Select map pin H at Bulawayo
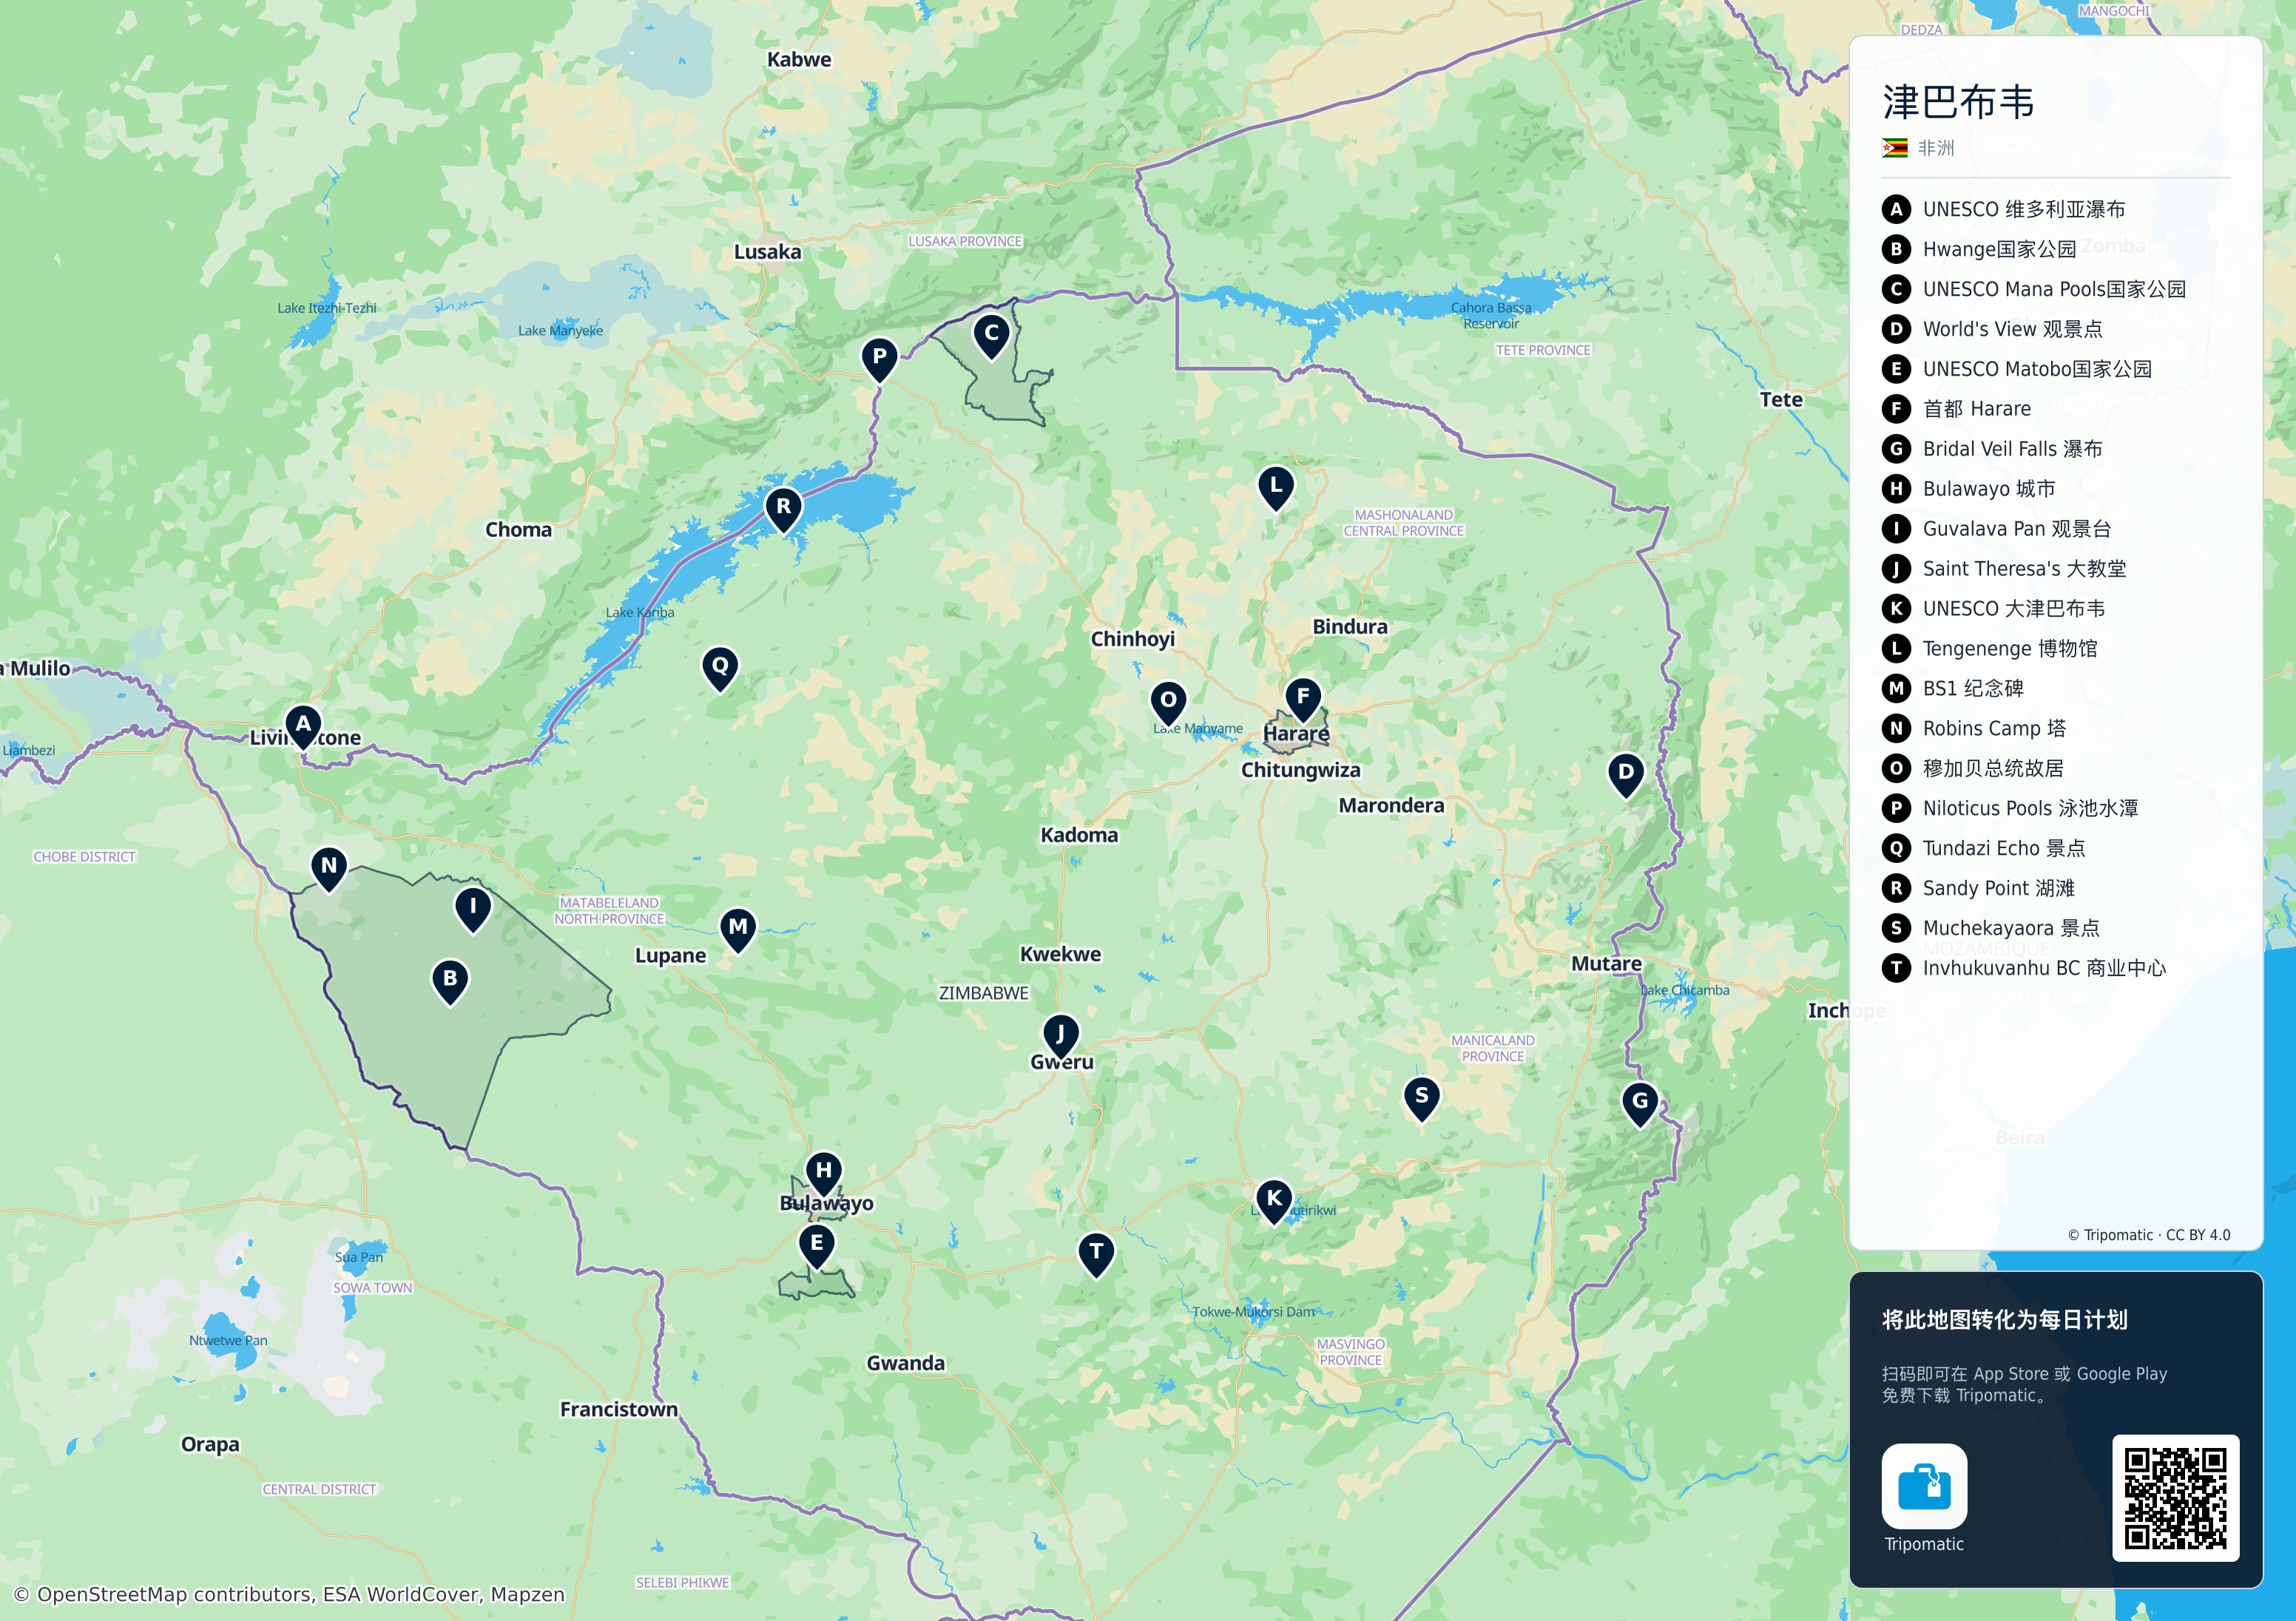Image resolution: width=2296 pixels, height=1621 pixels. 824,1173
